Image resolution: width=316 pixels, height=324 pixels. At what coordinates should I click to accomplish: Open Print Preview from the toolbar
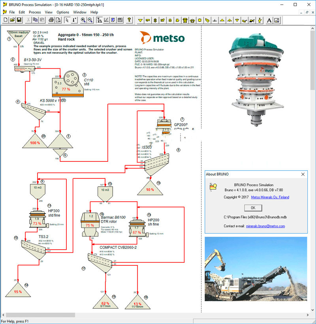[x=58, y=20]
